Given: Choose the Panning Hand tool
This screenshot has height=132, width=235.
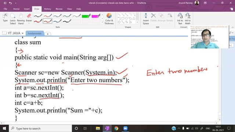Looking at the screenshot, I should pos(21,19).
